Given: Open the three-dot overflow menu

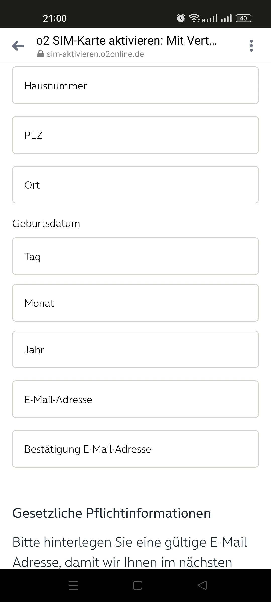Looking at the screenshot, I should click(x=251, y=46).
